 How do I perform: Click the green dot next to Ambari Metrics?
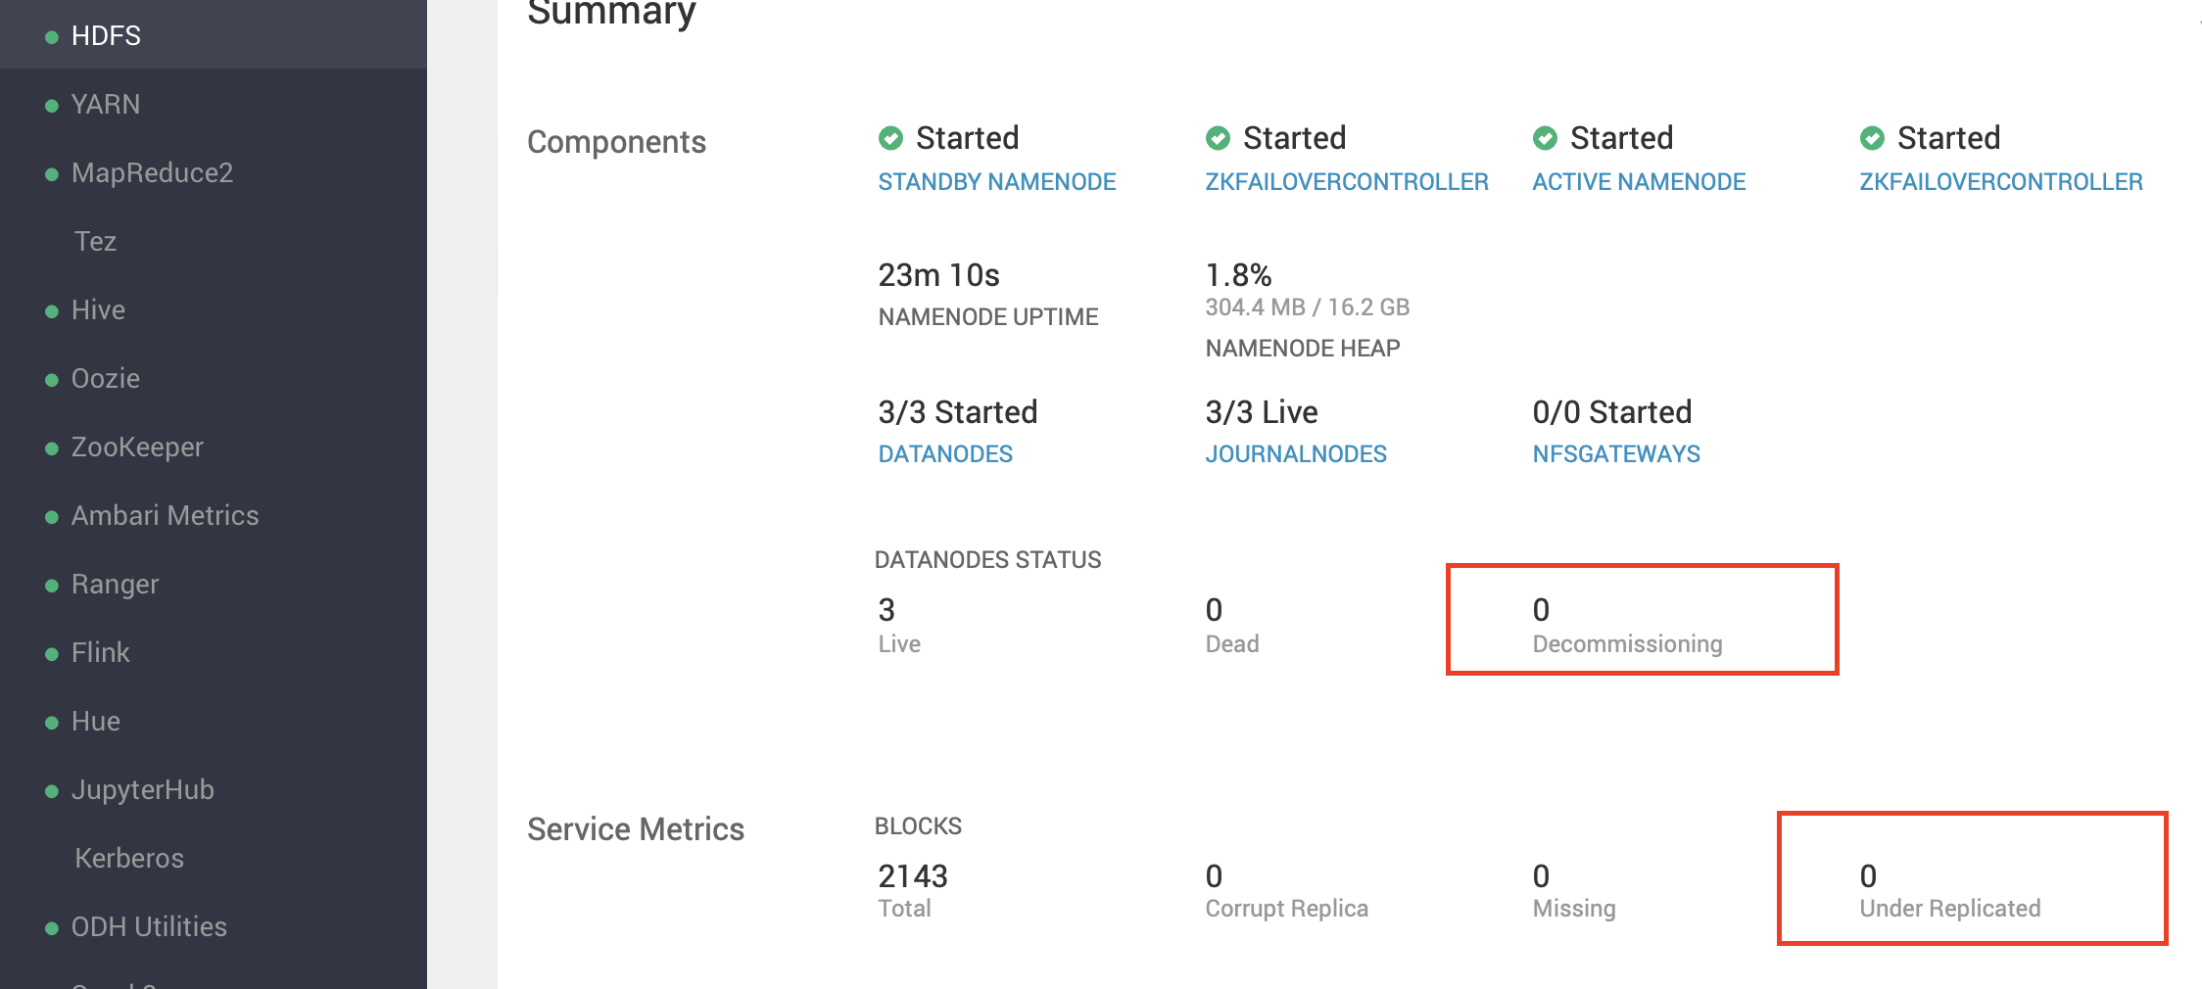pyautogui.click(x=52, y=515)
